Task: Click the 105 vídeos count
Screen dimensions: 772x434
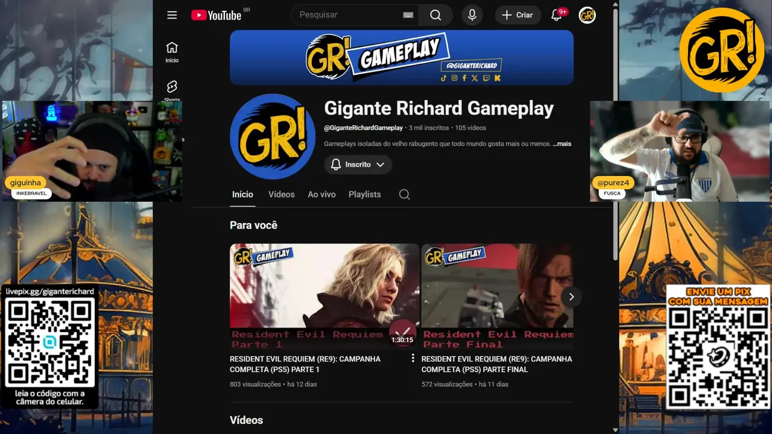Action: click(x=470, y=128)
